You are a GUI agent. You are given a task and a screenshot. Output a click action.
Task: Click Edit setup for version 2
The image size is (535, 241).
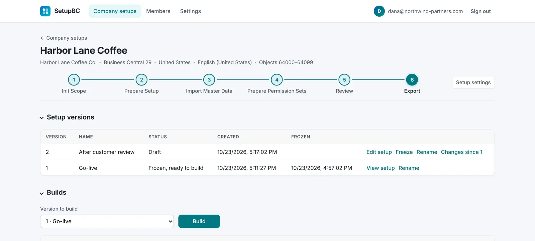379,152
